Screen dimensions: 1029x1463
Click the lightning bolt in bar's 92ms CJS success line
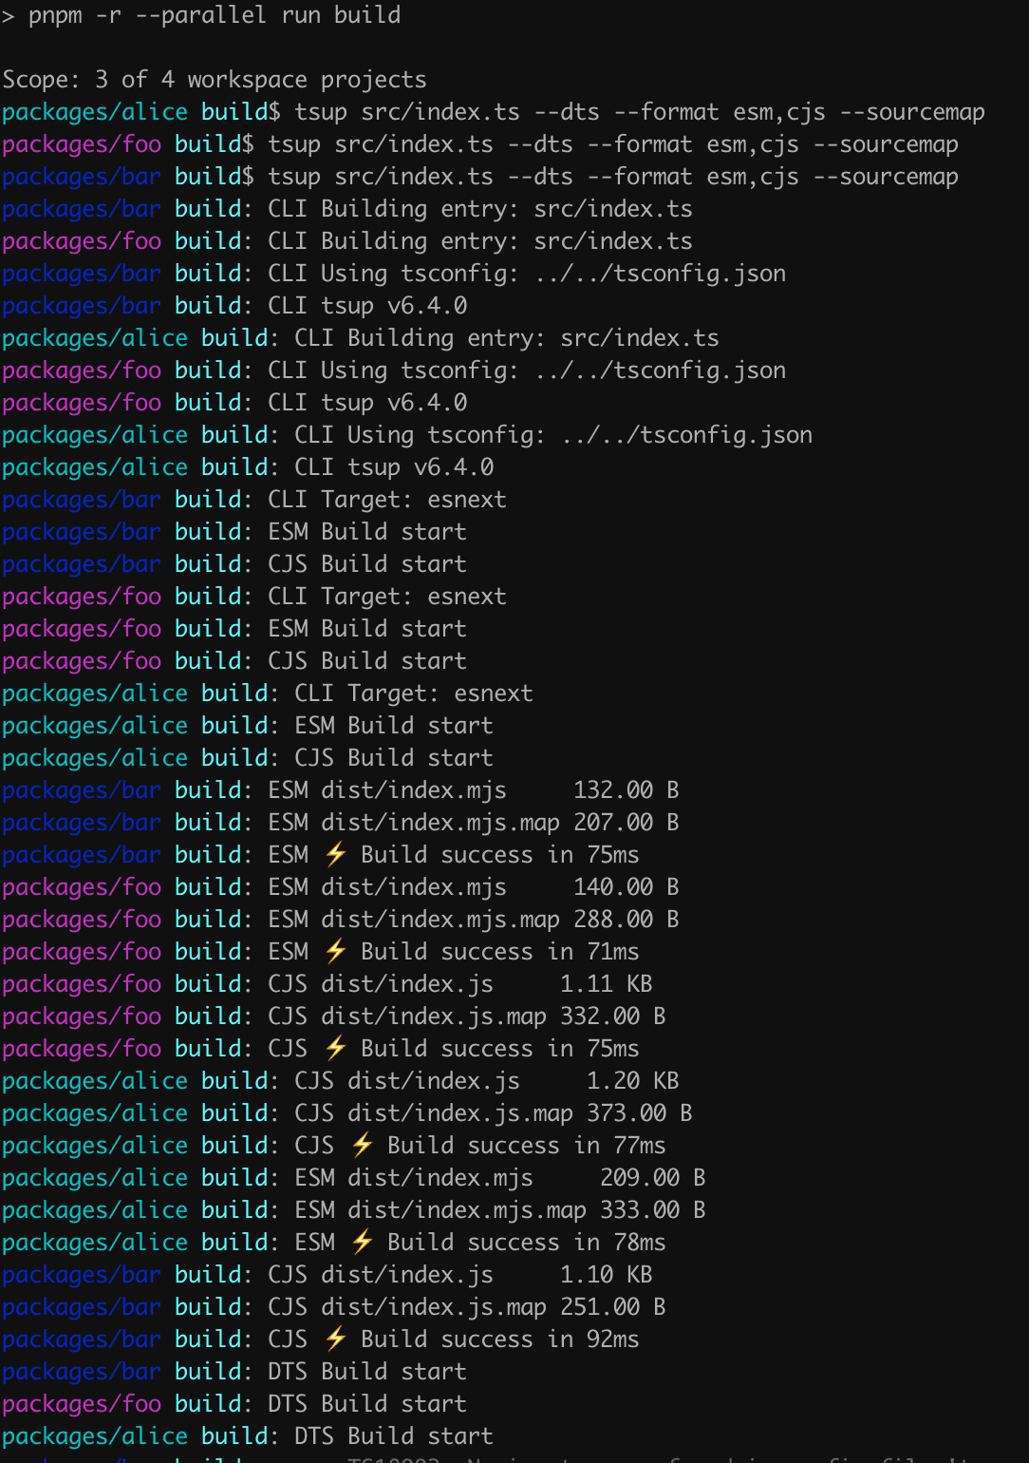(x=335, y=1339)
